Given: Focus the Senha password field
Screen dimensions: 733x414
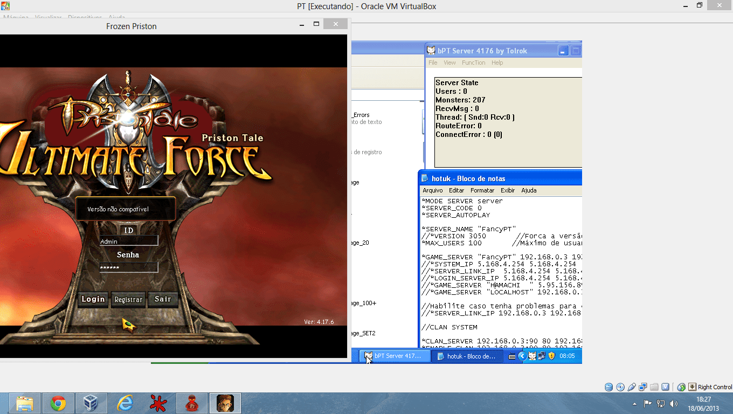Looking at the screenshot, I should click(x=129, y=267).
